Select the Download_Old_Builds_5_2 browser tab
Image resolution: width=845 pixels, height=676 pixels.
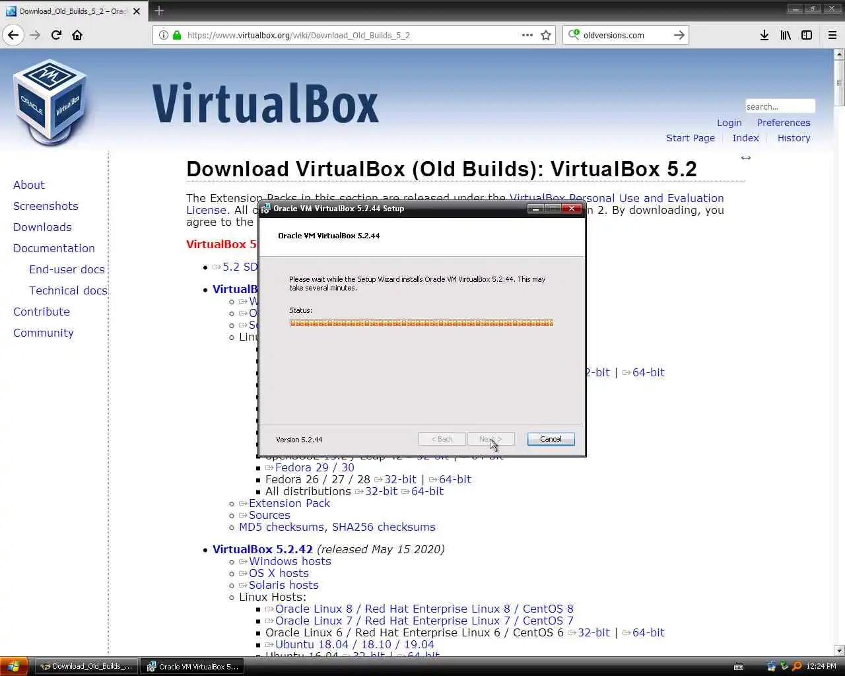click(74, 11)
